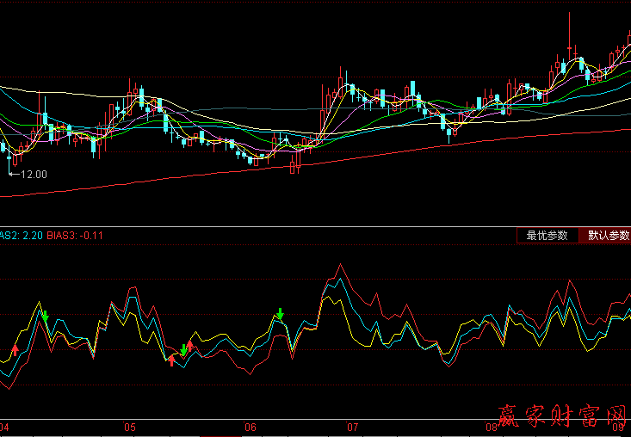Screen dimensions: 631x437
Task: Click the BIAS2 2.20 value label
Action: coord(21,235)
